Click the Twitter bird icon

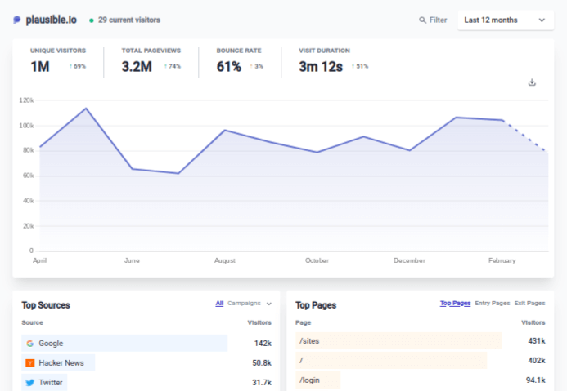click(x=29, y=382)
